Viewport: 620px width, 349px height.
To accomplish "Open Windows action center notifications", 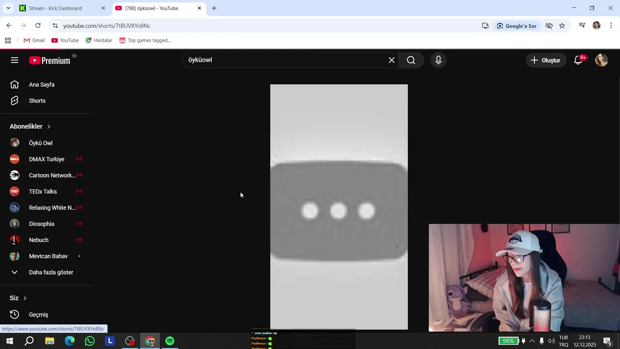I will pos(607,341).
